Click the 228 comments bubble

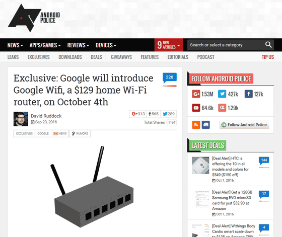point(170,78)
